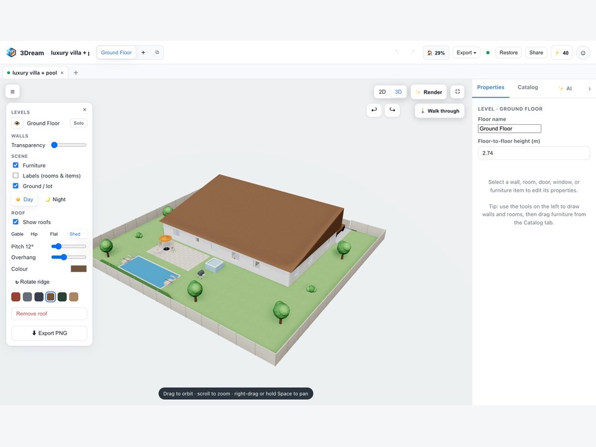The image size is (596, 447).
Task: Choose the dark navy roof colour swatch
Action: pyautogui.click(x=39, y=297)
